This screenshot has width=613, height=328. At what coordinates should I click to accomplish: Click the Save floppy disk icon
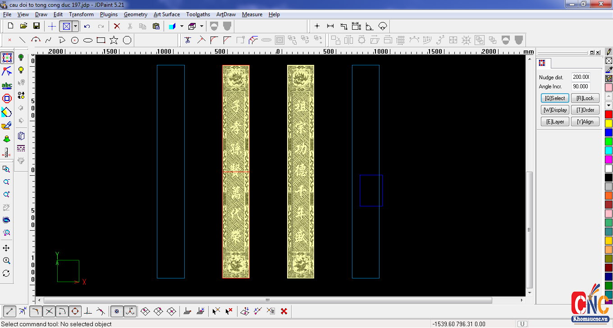pos(37,26)
